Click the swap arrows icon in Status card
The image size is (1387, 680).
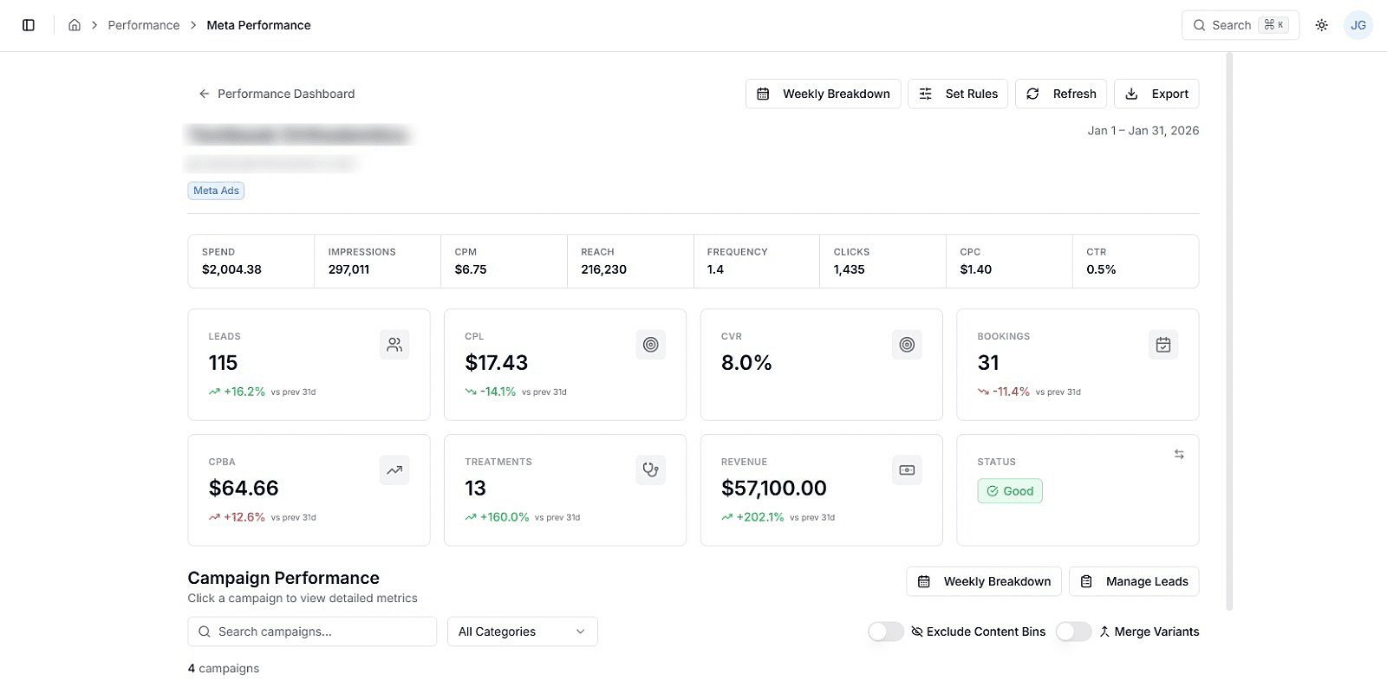pos(1179,454)
